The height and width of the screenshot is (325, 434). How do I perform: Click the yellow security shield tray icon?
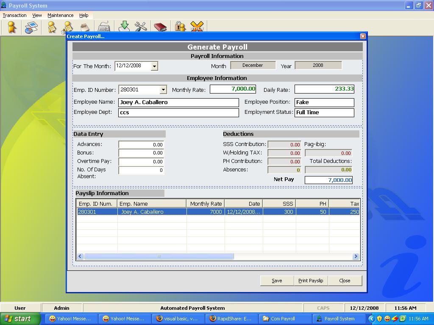pyautogui.click(x=379, y=319)
